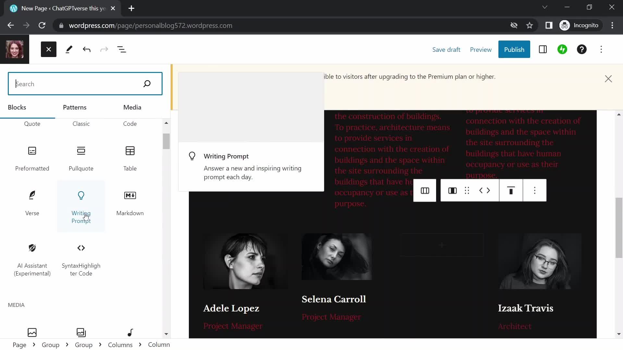
Task: Open the page Preview
Action: click(481, 50)
